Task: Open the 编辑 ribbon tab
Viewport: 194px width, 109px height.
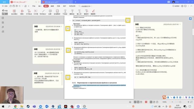Action: click(x=52, y=6)
